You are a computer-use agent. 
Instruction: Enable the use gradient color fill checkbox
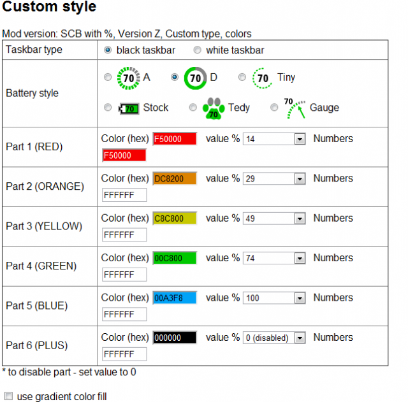8,396
